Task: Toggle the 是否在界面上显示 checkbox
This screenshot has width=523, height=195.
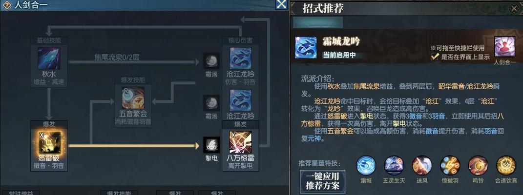Action: tap(435, 57)
